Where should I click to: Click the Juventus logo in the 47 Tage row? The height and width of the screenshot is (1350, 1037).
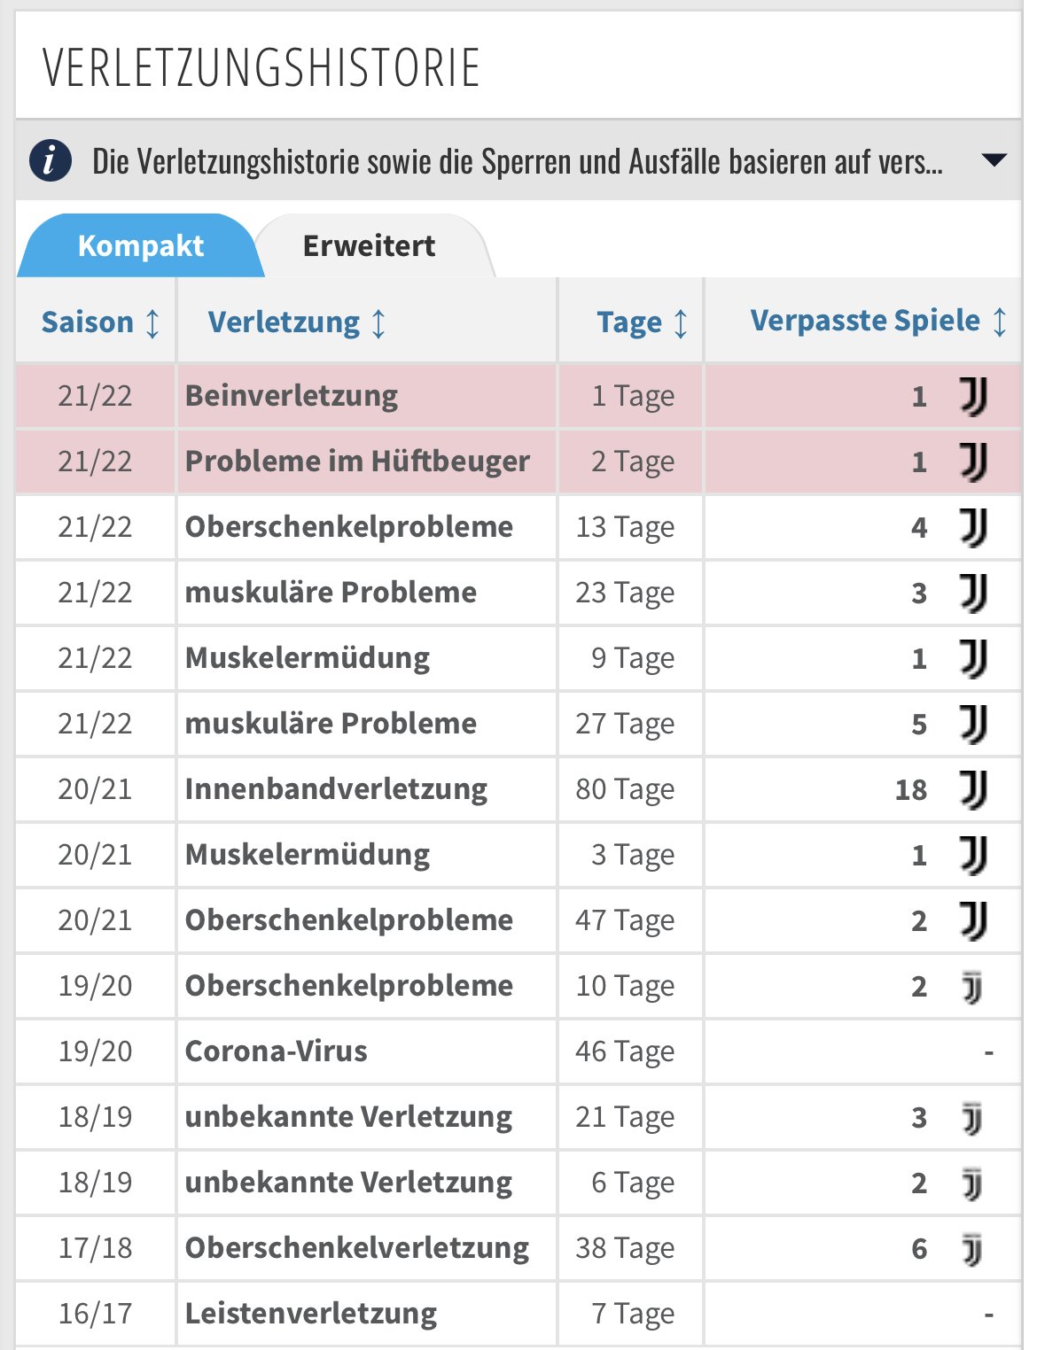point(973,920)
